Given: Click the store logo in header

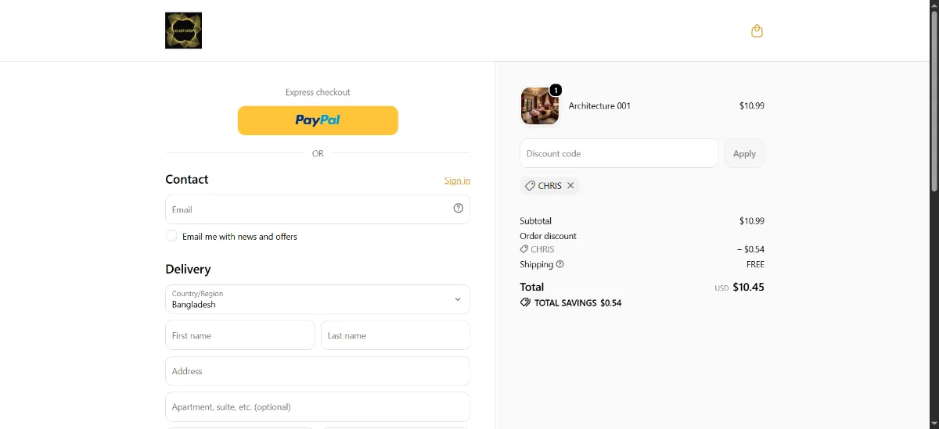Looking at the screenshot, I should (184, 30).
